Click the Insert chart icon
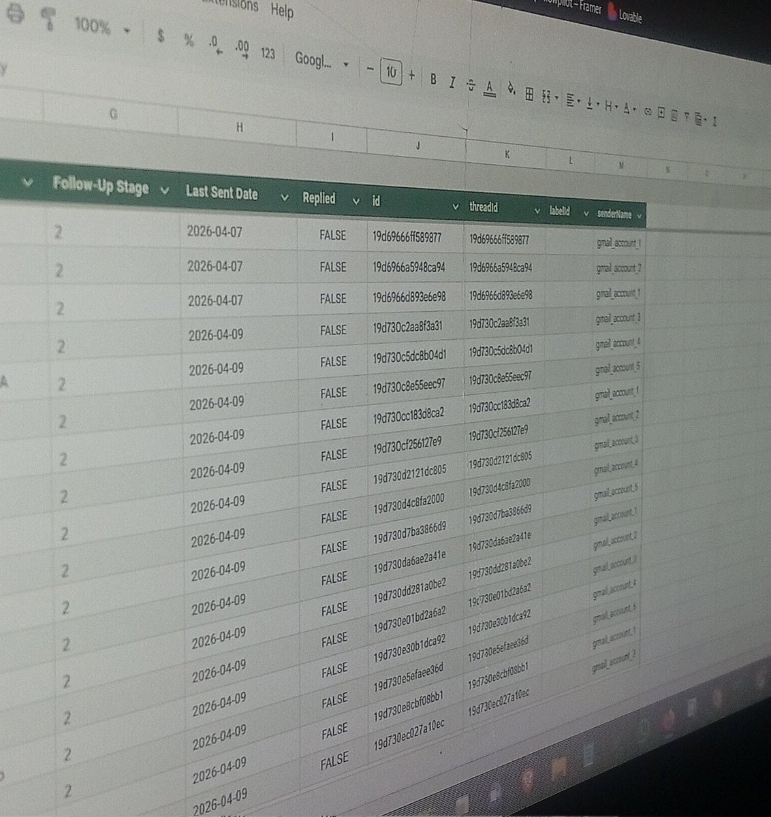The height and width of the screenshot is (817, 771). coord(674,116)
